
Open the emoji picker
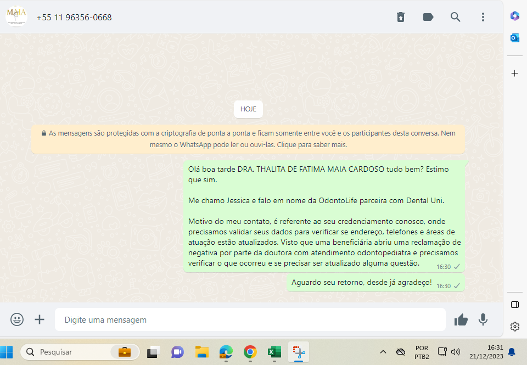17,319
